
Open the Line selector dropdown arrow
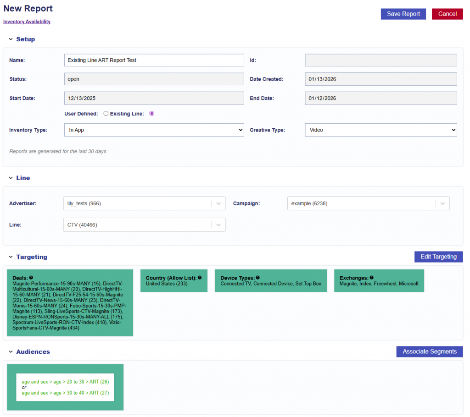click(x=218, y=225)
